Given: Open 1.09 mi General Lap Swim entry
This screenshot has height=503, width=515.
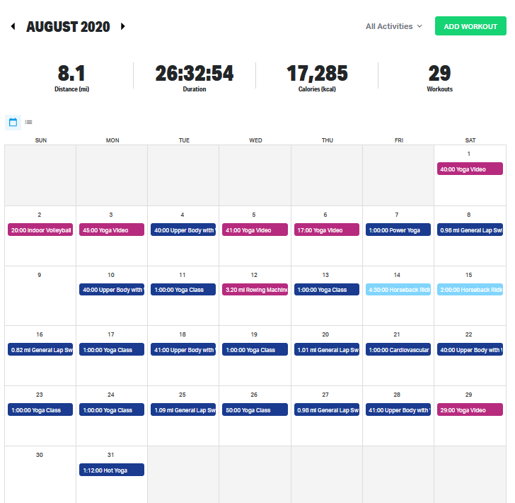Looking at the screenshot, I should [183, 410].
